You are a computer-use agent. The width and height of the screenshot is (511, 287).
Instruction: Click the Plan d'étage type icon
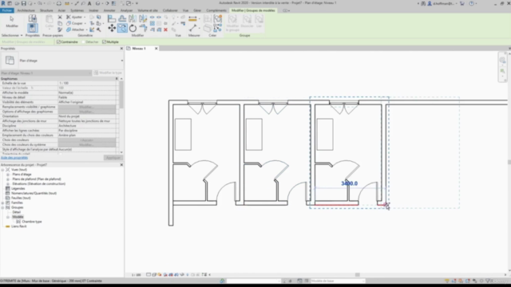coord(10,61)
